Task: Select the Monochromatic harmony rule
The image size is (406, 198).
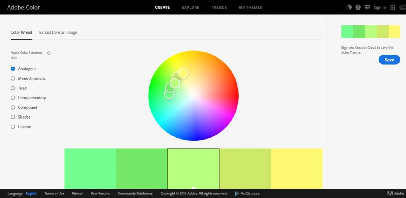Action: pyautogui.click(x=28, y=78)
